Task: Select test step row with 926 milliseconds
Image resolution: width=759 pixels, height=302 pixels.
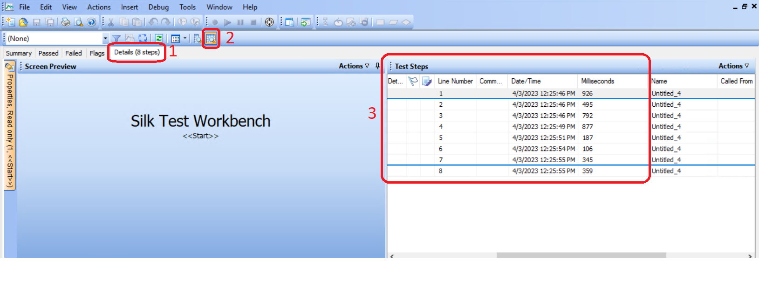Action: pos(571,93)
